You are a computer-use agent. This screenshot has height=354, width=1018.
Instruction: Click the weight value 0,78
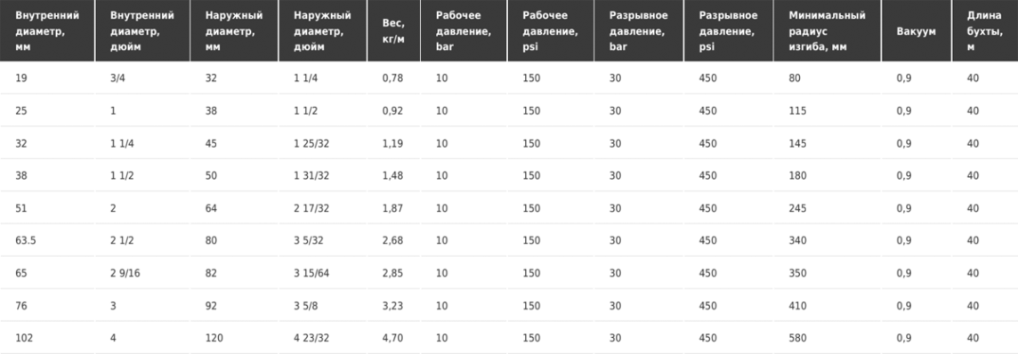(392, 78)
